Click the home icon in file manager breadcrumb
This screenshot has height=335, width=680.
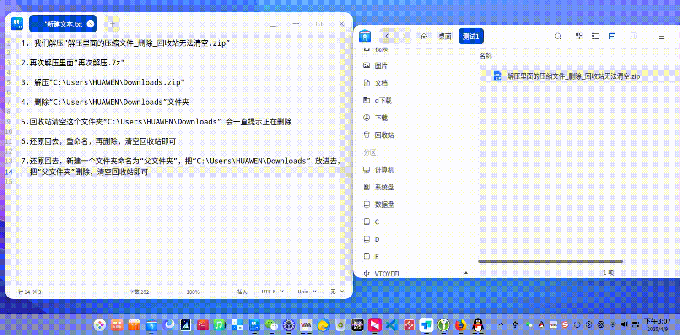point(424,36)
